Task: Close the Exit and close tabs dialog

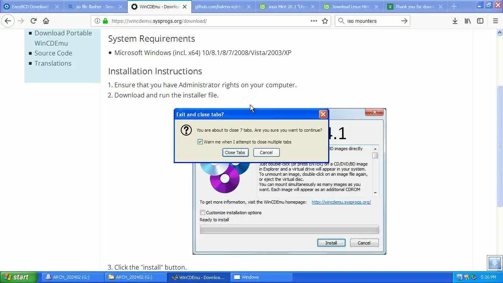Action: (x=323, y=114)
